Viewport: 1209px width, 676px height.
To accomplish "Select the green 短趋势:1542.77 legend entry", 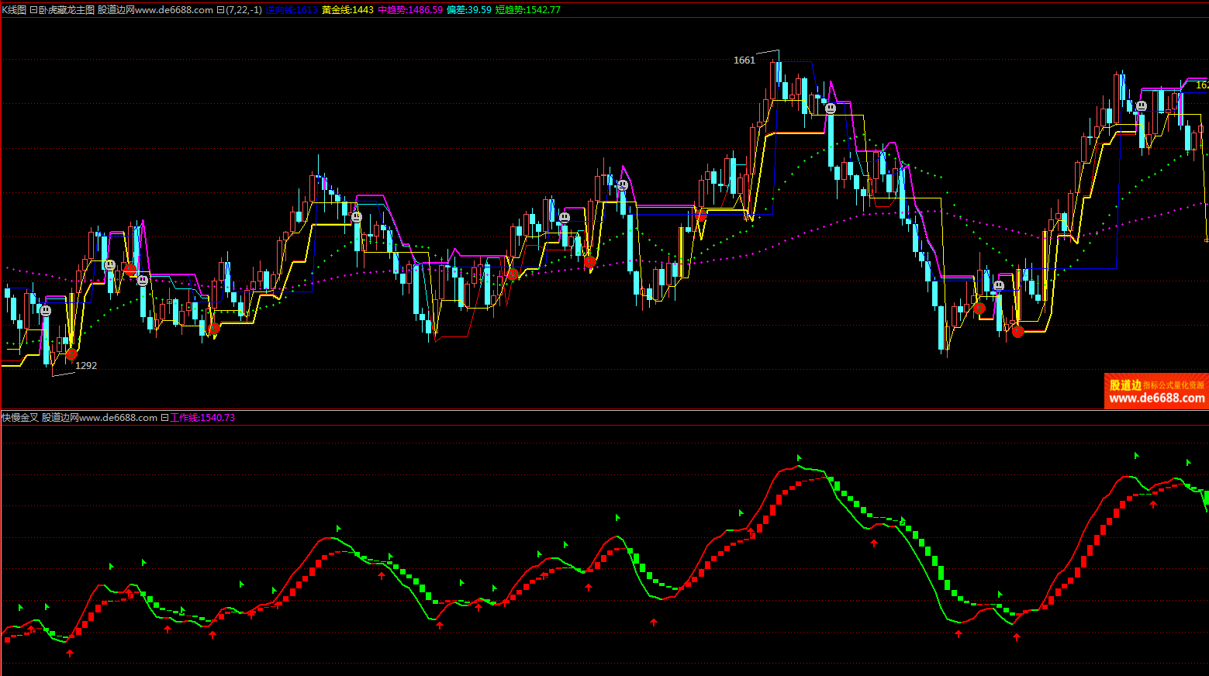I will coord(527,10).
